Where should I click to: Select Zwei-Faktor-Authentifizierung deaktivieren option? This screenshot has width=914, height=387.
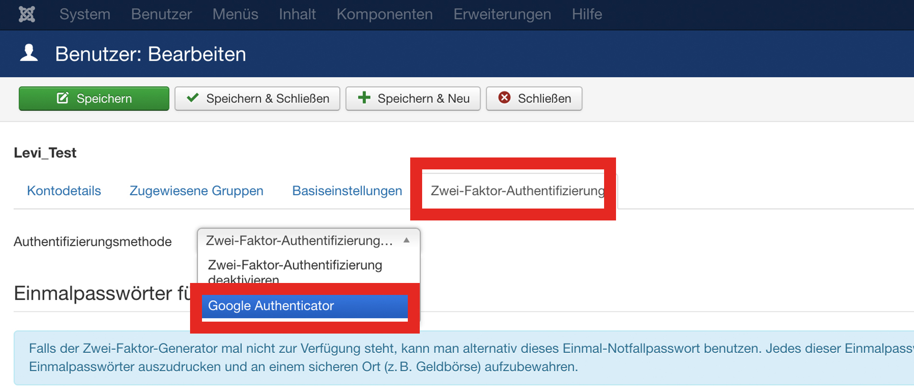tap(295, 270)
